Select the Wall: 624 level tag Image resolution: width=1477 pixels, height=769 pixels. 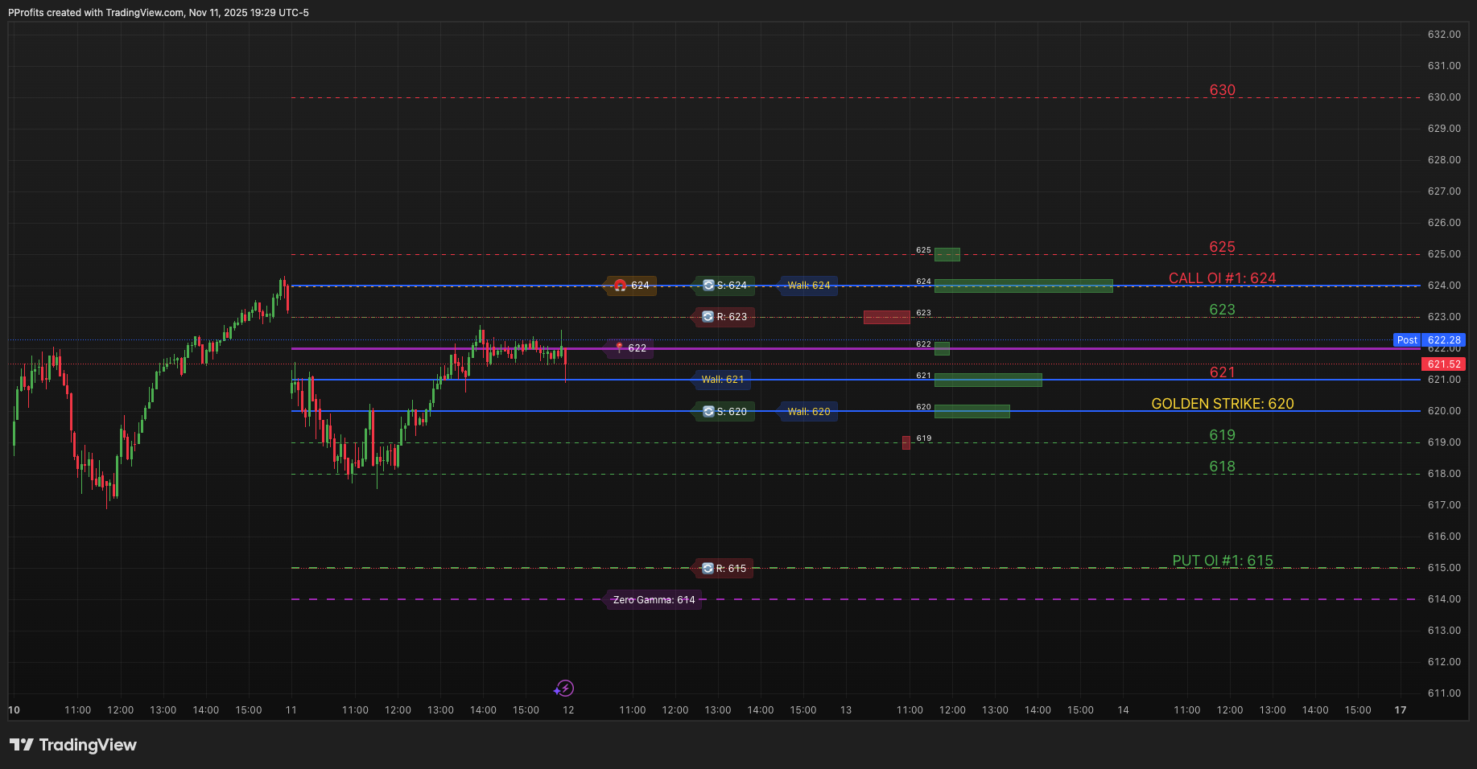tap(808, 286)
